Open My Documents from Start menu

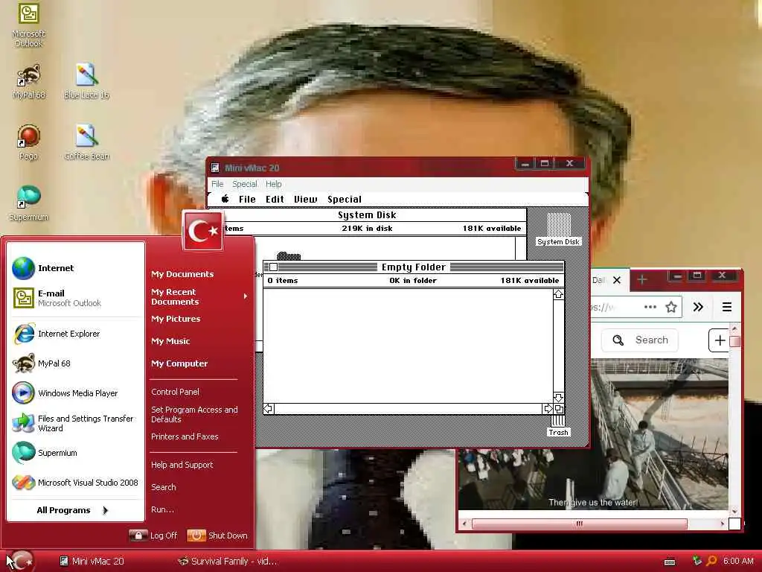[182, 274]
